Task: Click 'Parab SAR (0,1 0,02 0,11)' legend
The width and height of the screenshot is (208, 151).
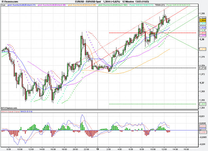Action: pos(141,5)
